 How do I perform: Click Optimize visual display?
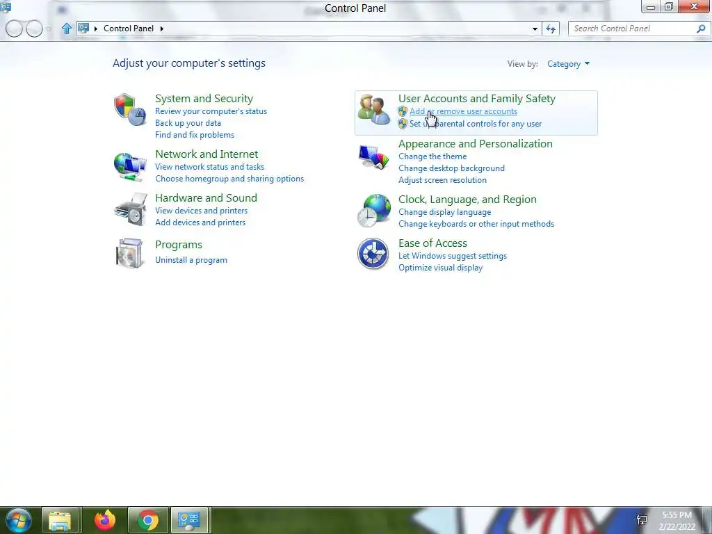[440, 268]
